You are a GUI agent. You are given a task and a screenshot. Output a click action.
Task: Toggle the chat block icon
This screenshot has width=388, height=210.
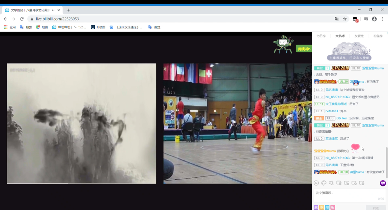[x=354, y=183]
